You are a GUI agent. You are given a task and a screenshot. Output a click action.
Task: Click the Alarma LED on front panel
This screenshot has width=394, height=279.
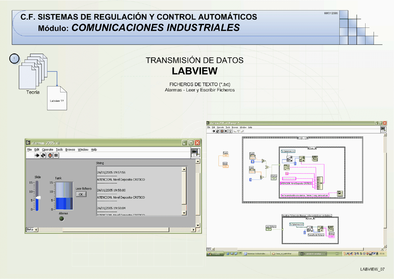[x=62, y=218]
